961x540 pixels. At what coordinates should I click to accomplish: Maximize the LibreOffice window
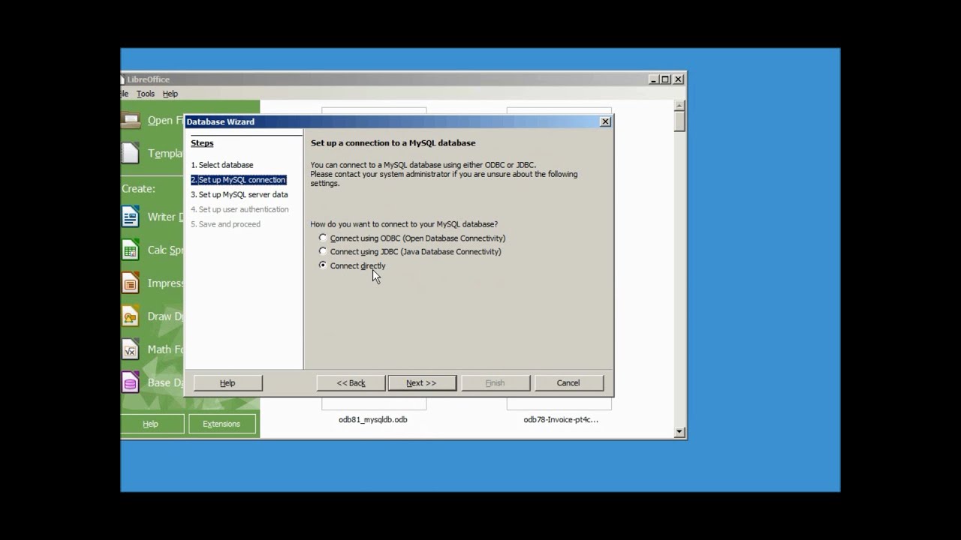tap(665, 79)
